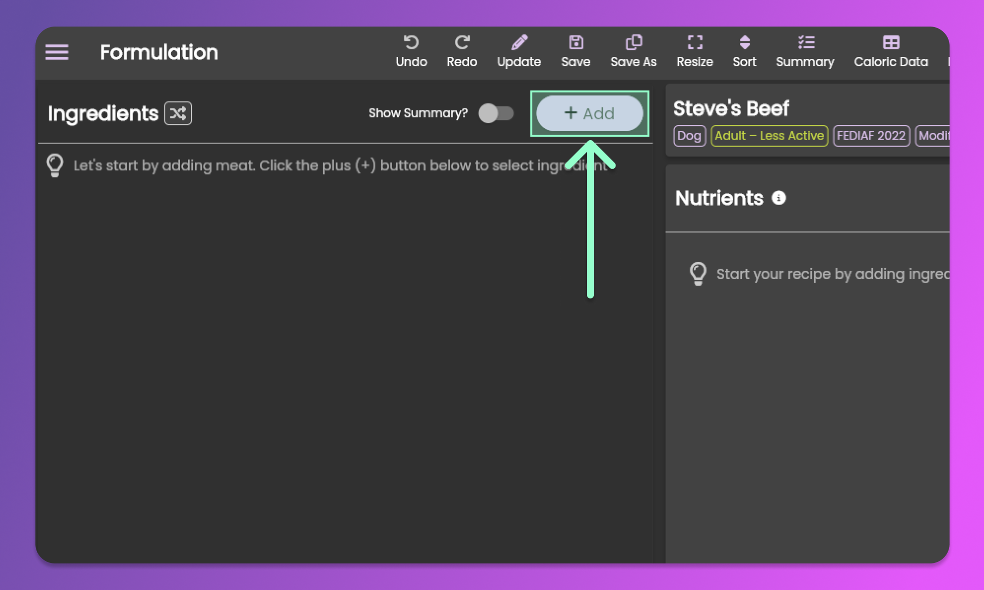Click the Add ingredient button

[589, 114]
